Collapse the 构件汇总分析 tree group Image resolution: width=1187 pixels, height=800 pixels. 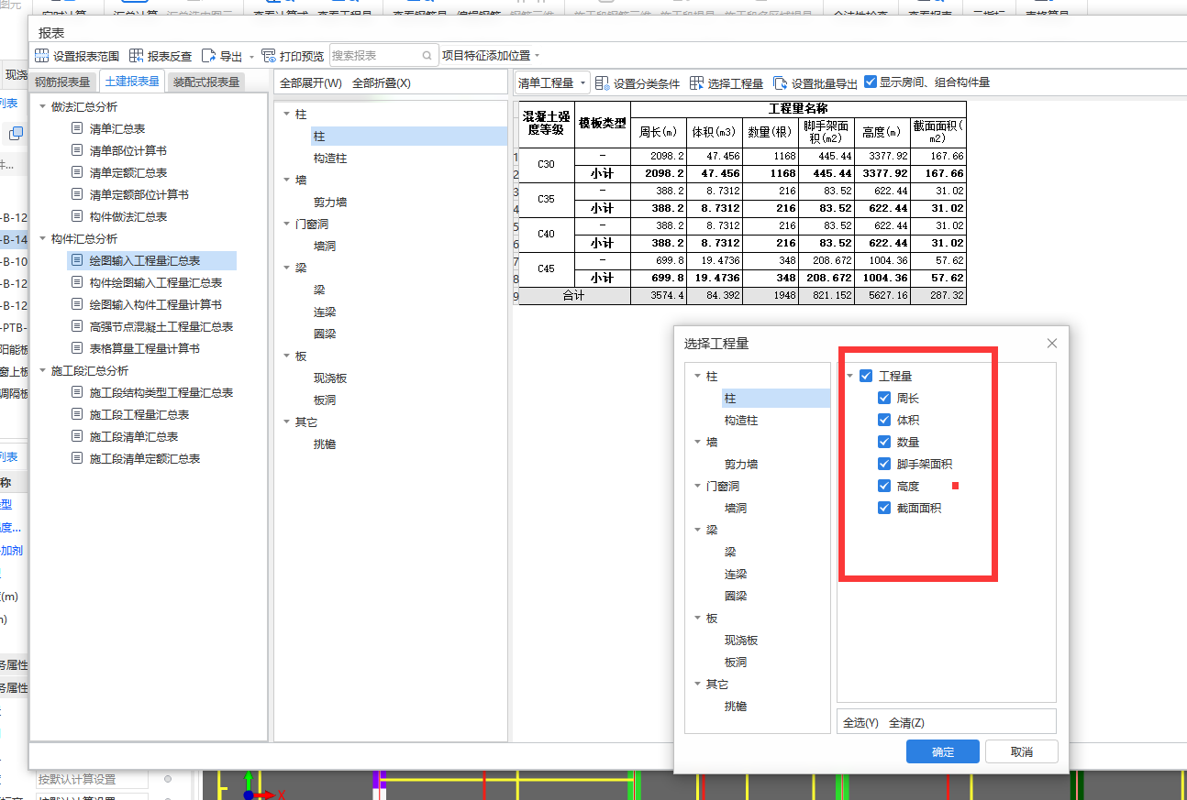[x=42, y=239]
